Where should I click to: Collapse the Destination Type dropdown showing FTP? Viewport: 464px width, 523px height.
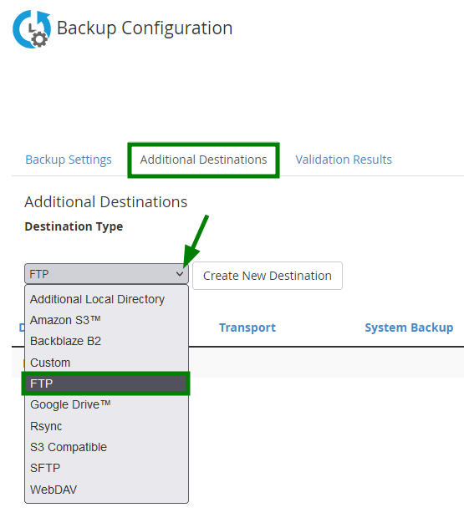pyautogui.click(x=106, y=274)
